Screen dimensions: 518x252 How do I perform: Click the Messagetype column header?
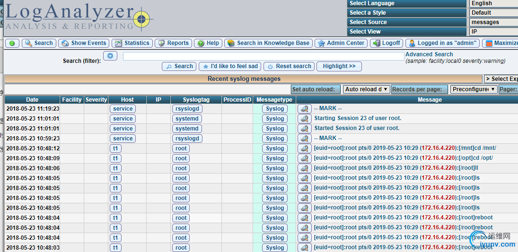(274, 100)
